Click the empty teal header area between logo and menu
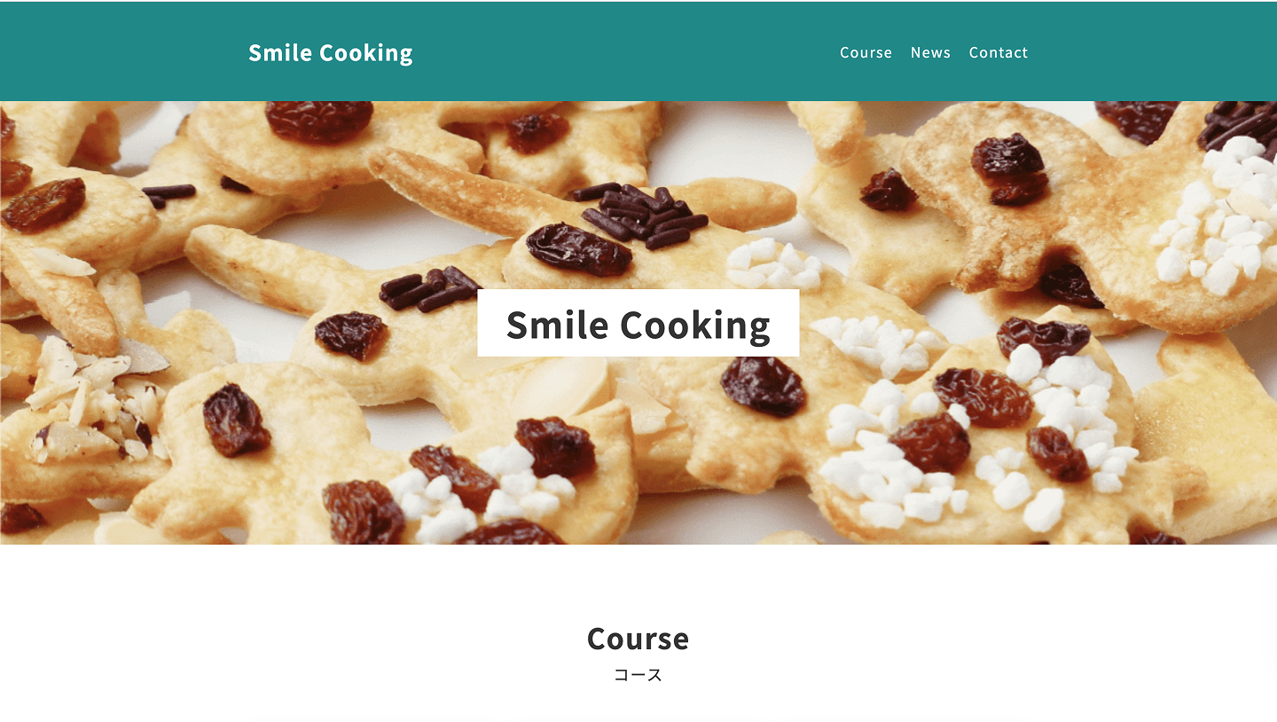The image size is (1277, 722). point(625,52)
